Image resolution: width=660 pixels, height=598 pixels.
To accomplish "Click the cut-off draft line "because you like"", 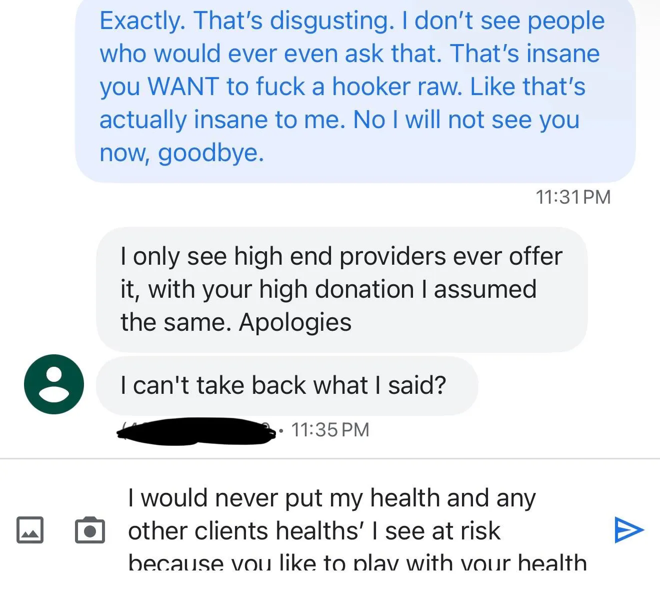I will tap(357, 563).
